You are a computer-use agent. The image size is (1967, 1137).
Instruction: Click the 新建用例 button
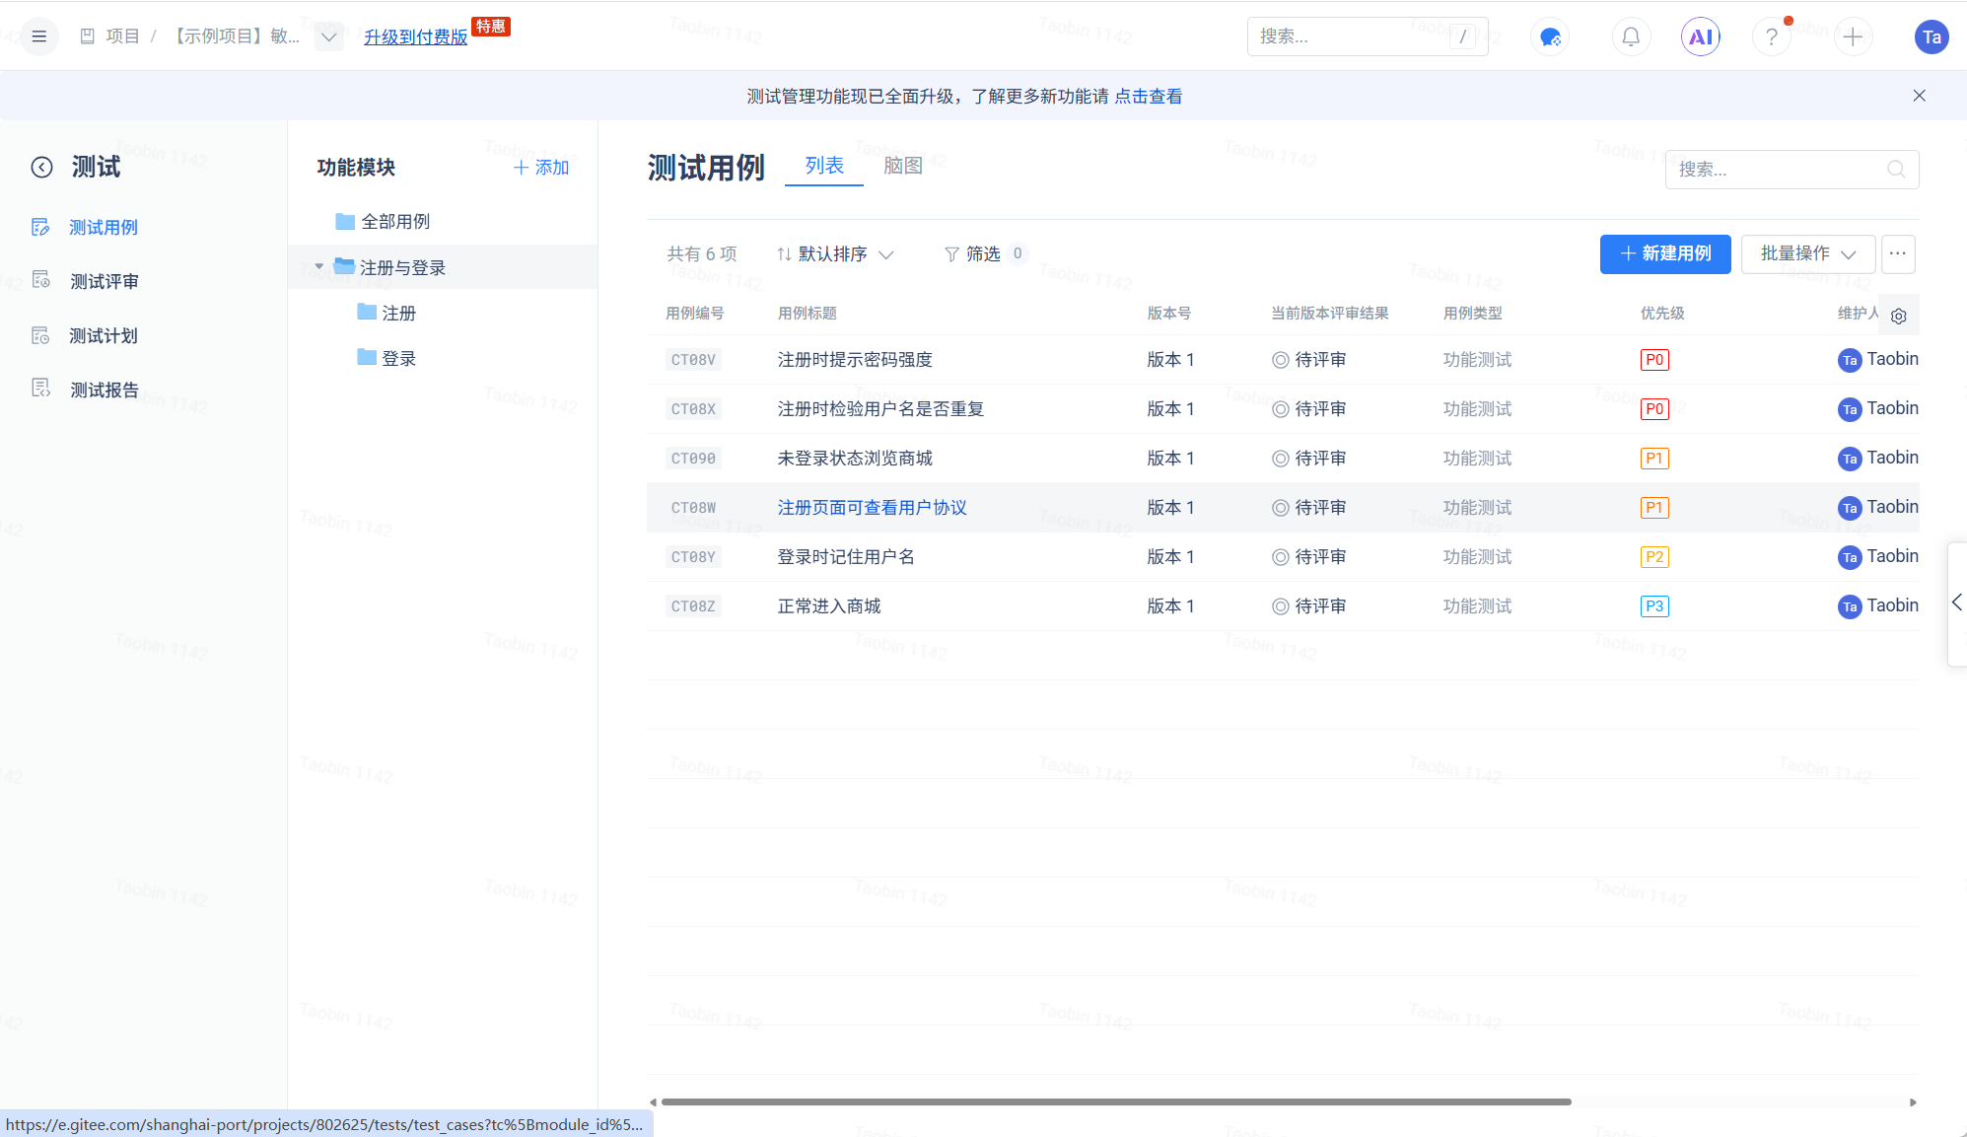(x=1665, y=253)
